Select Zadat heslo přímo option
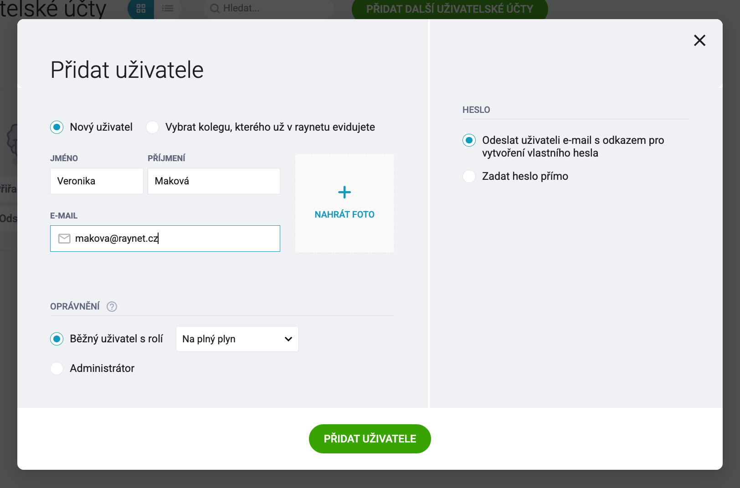Viewport: 740px width, 488px height. pyautogui.click(x=469, y=176)
